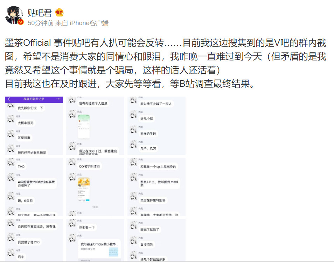Click back arrow in chat record thumbnail
Image resolution: width=334 pixels, height=267 pixels.
[x=9, y=99]
